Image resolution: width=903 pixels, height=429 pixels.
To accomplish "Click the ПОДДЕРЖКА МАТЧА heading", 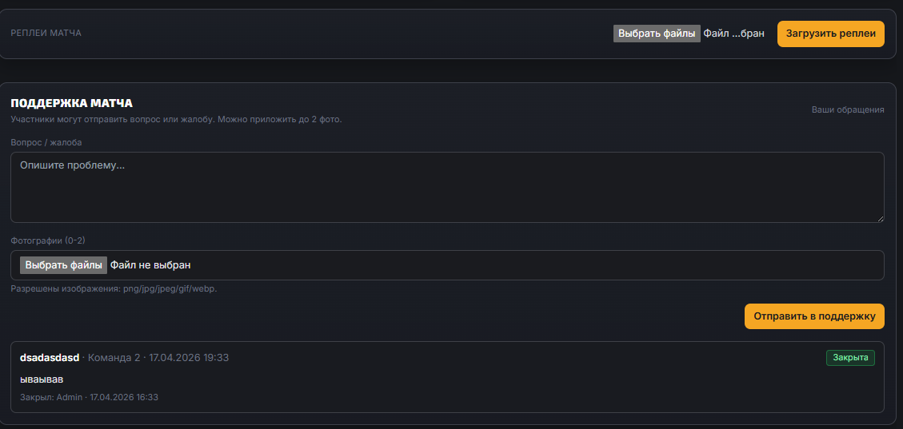I will coord(71,103).
